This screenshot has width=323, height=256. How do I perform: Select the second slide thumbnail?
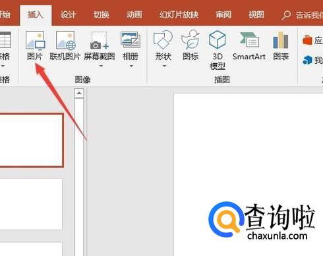tap(31, 204)
